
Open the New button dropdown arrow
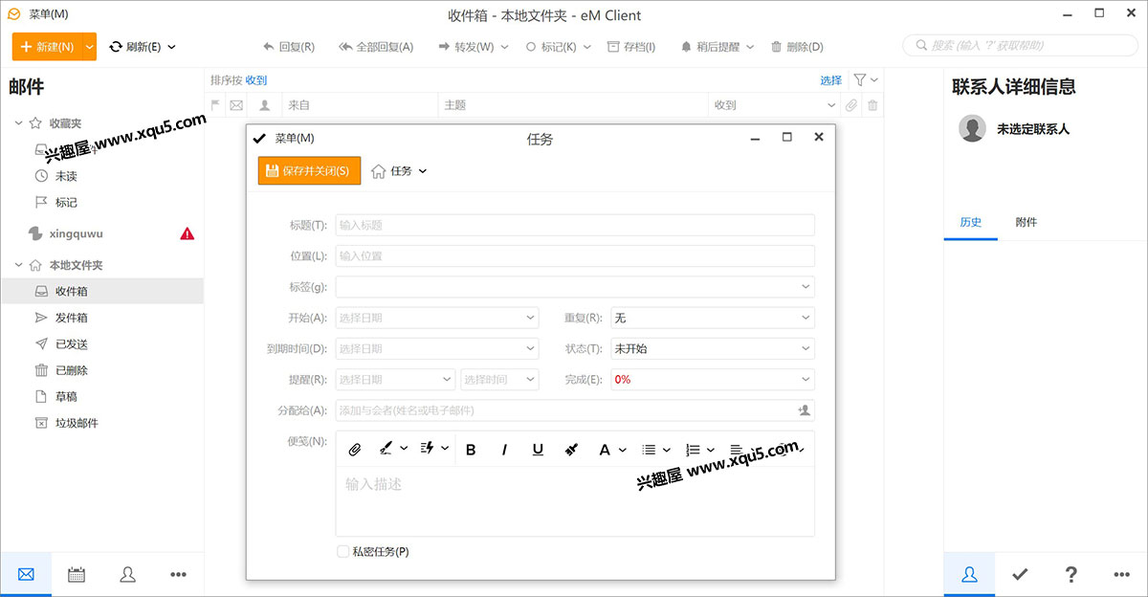coord(89,46)
